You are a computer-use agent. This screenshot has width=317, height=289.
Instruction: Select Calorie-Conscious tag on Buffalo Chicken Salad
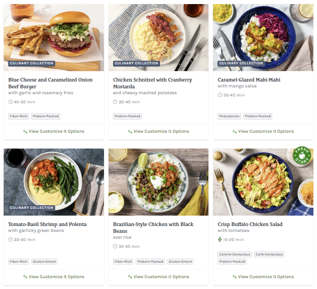click(x=234, y=255)
